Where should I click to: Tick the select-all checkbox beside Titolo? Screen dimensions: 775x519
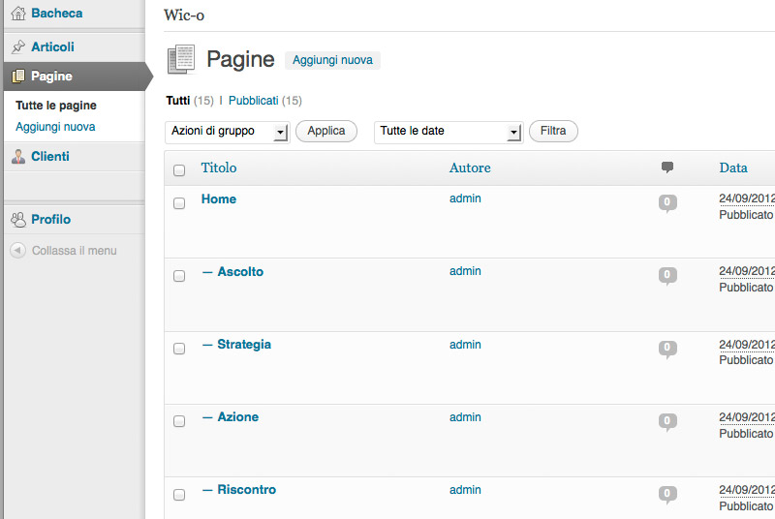(179, 170)
